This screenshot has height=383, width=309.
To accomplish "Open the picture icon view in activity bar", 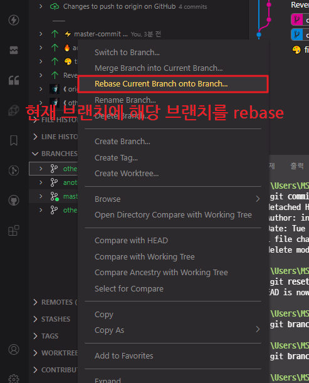I will point(14,50).
